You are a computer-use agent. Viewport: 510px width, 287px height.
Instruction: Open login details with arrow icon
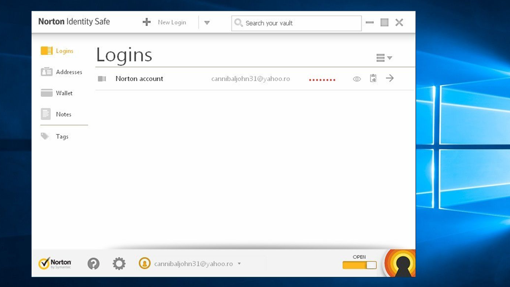coord(390,78)
